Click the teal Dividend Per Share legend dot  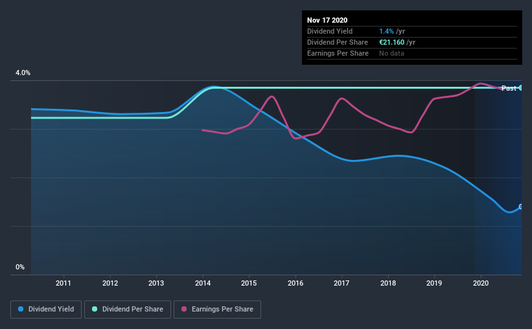pyautogui.click(x=95, y=309)
